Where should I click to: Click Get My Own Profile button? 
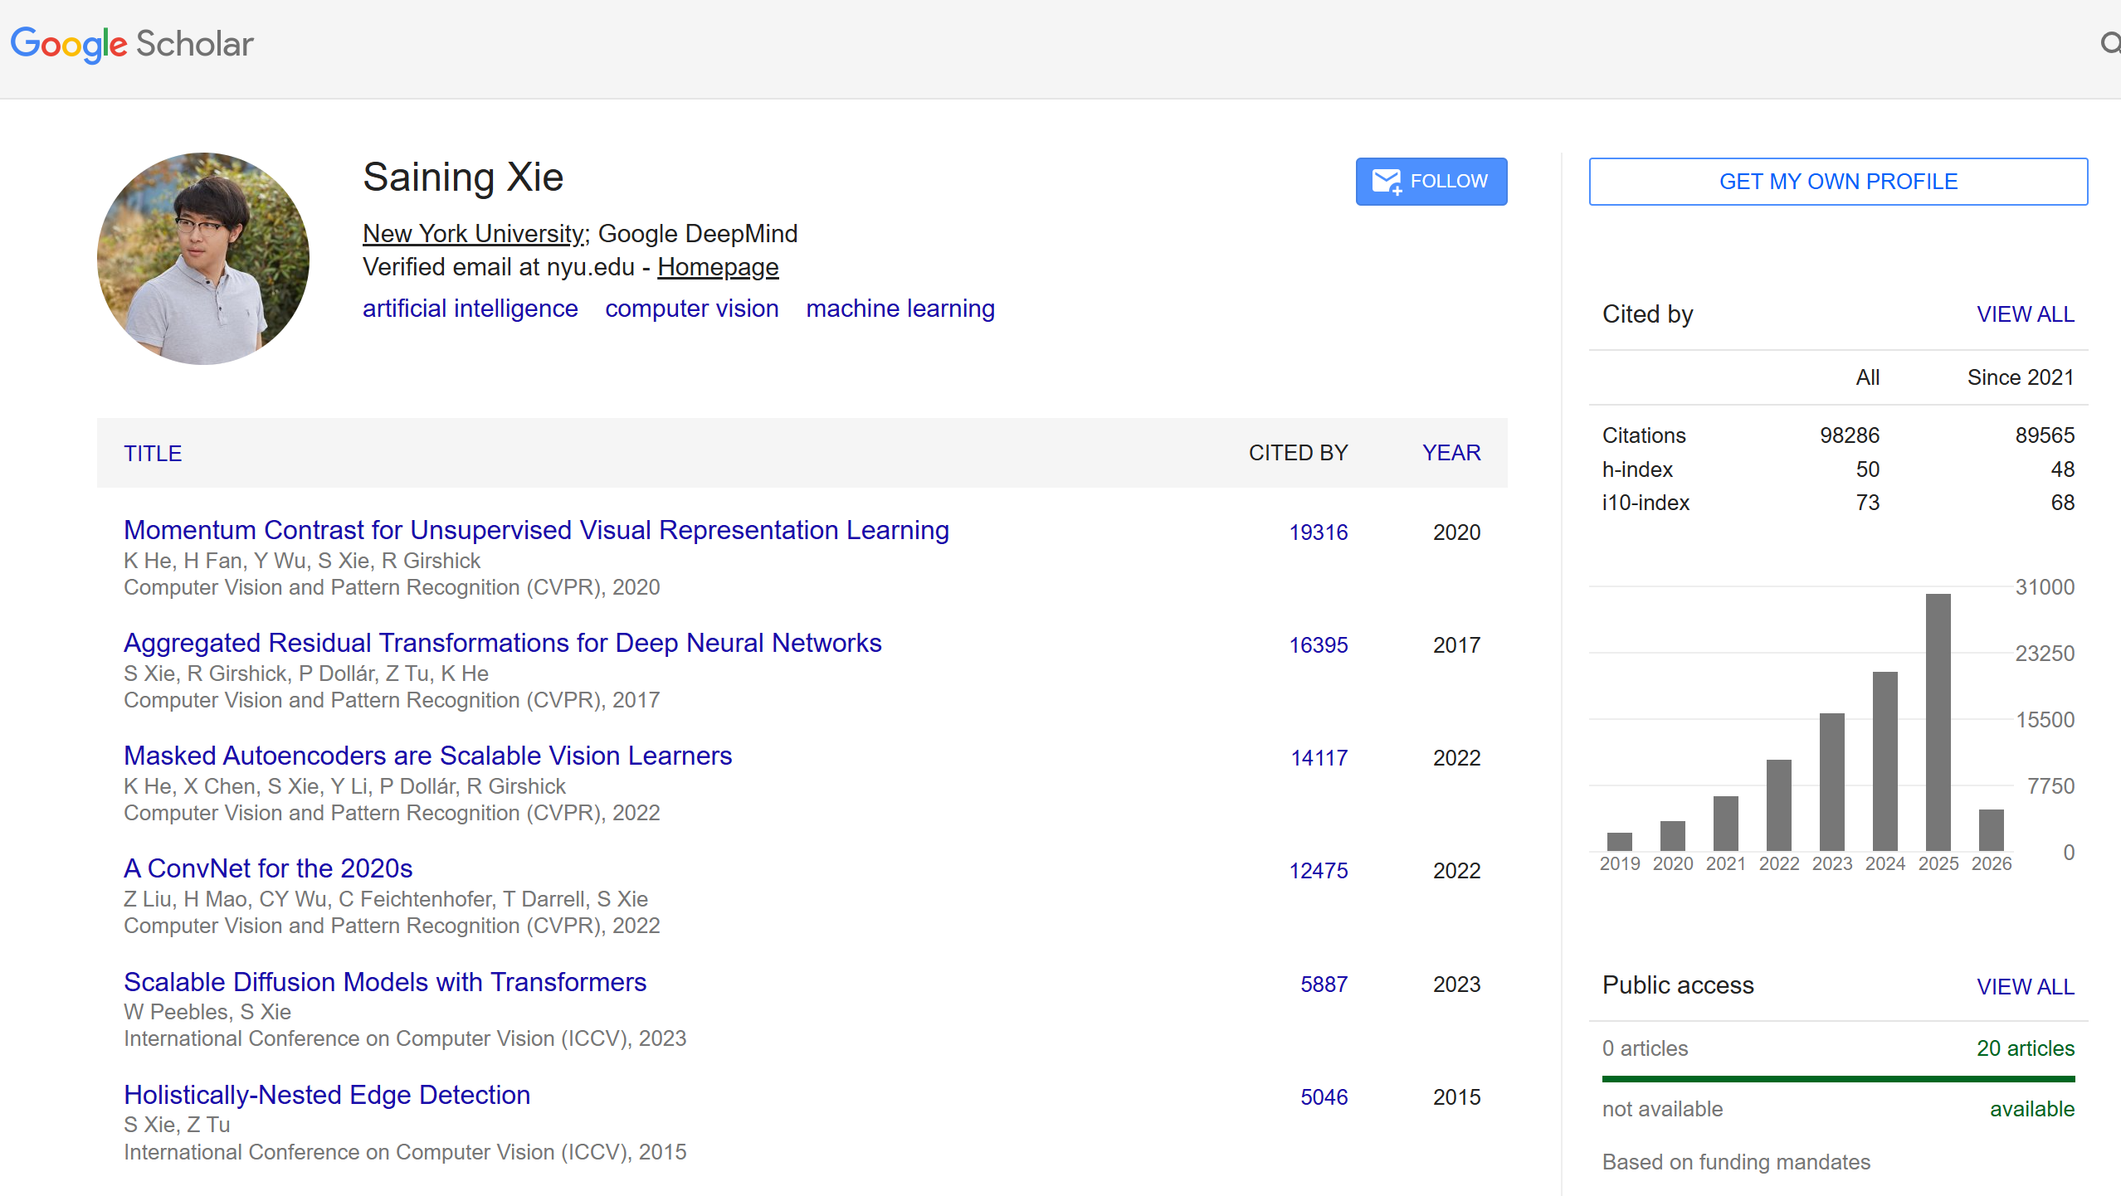tap(1837, 181)
